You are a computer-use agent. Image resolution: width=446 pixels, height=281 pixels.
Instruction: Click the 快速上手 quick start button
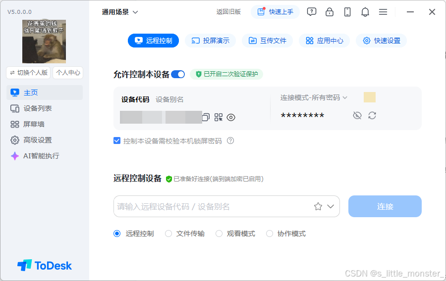point(275,12)
